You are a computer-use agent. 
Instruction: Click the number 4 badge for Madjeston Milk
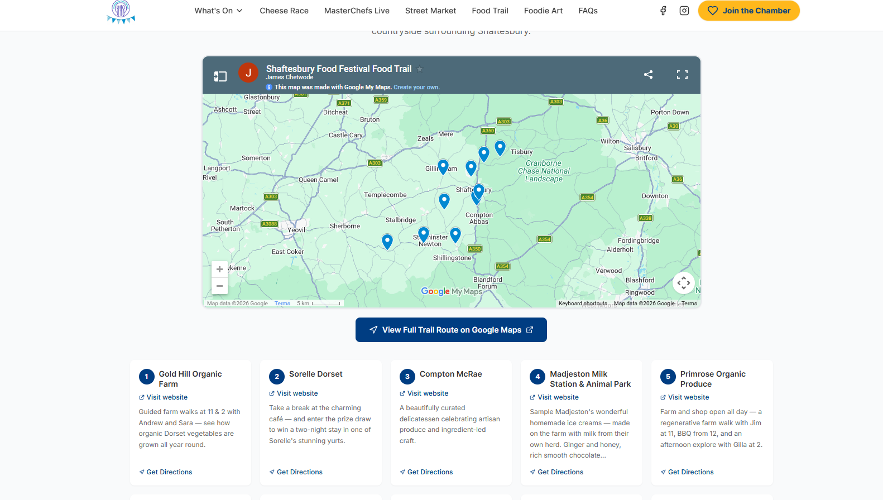coord(538,377)
